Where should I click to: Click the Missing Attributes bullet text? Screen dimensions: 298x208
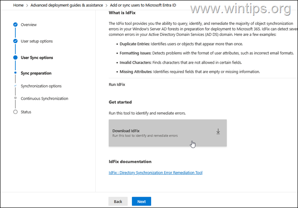point(190,72)
